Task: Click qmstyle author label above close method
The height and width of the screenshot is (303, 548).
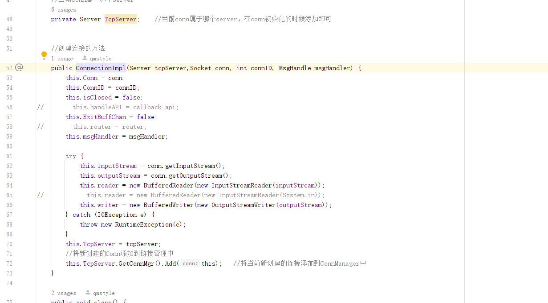Action: coord(104,293)
